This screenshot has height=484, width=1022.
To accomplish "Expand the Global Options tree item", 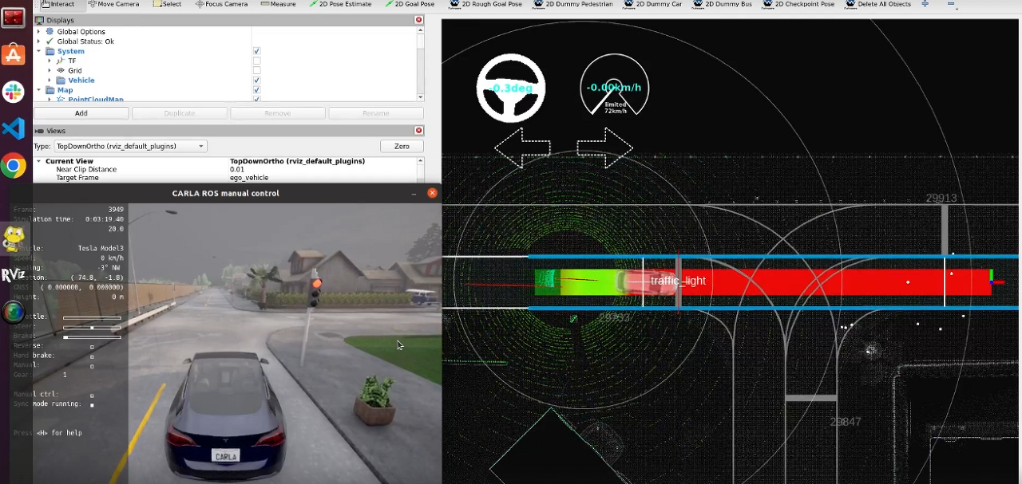I will tap(38, 32).
